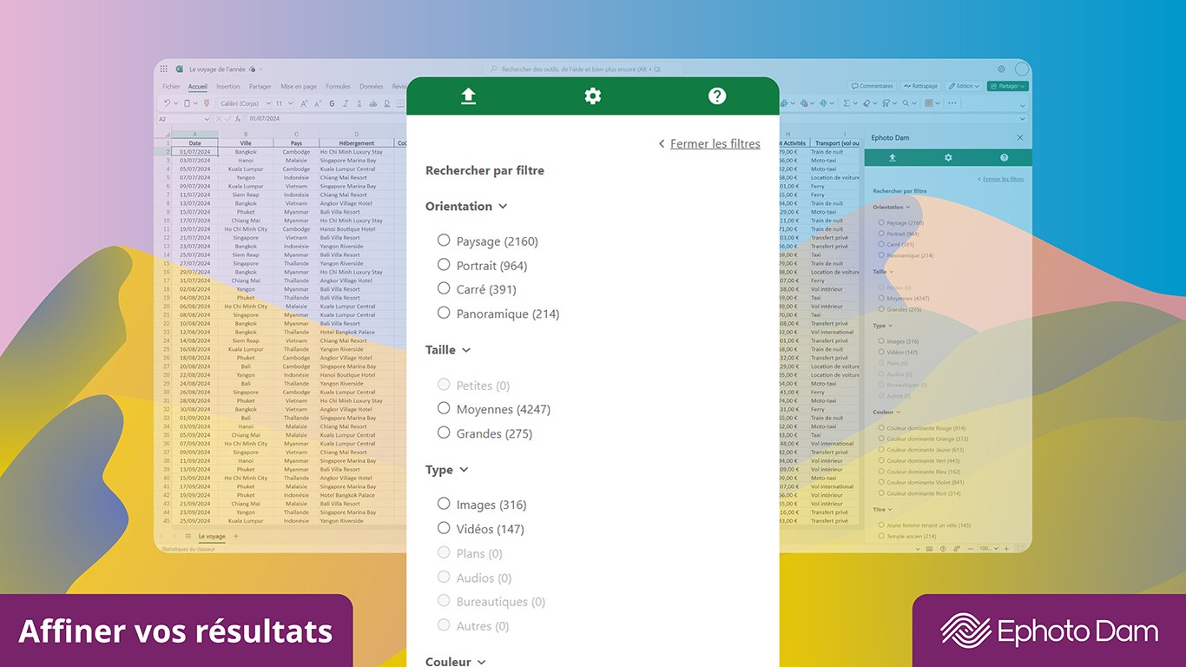The height and width of the screenshot is (667, 1186).
Task: Decrease font size with the smaller A icon
Action: click(318, 103)
